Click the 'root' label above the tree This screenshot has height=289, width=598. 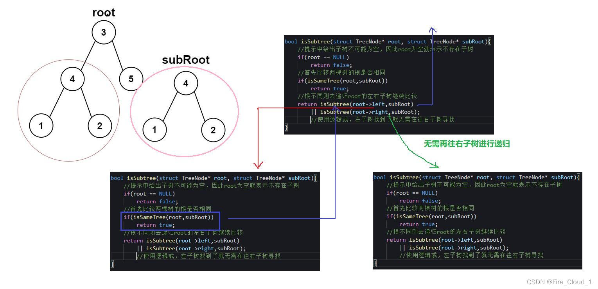point(104,13)
